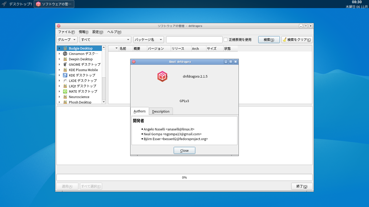Image resolution: width=369 pixels, height=207 pixels.
Task: Click the Neuroscience group icon
Action: 65,97
